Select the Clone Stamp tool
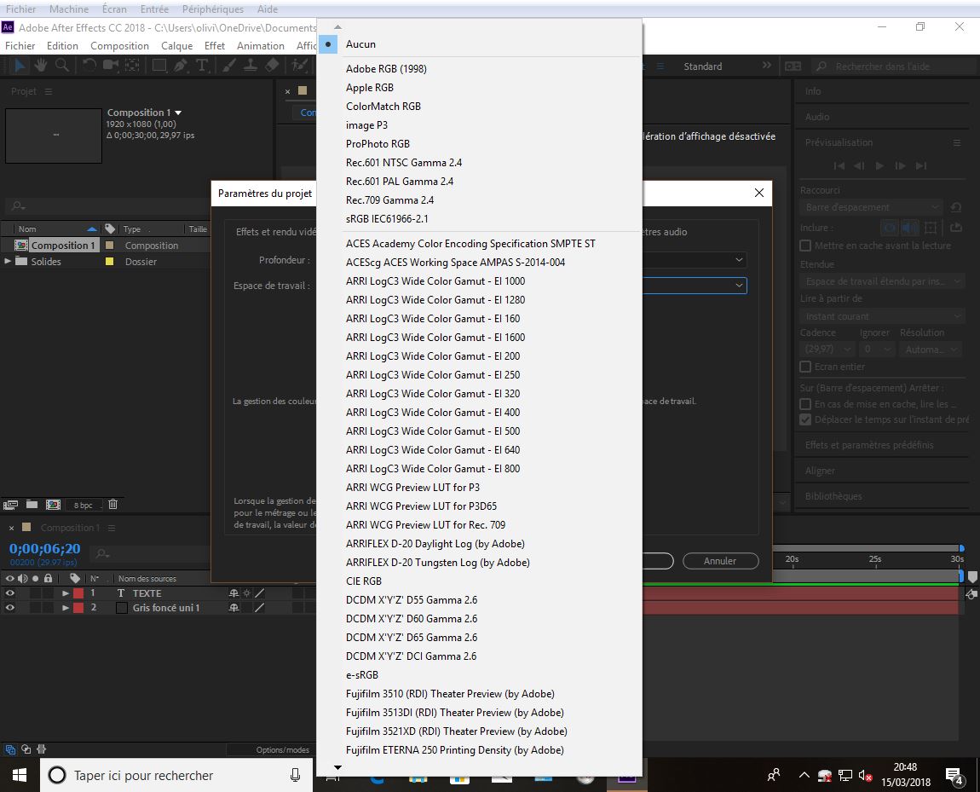 click(250, 65)
